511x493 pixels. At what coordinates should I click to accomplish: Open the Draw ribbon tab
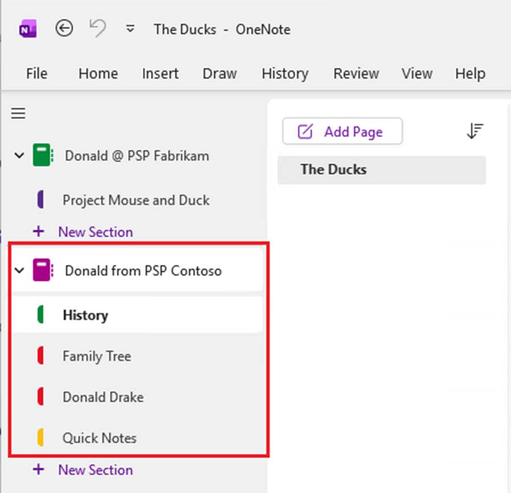point(220,73)
